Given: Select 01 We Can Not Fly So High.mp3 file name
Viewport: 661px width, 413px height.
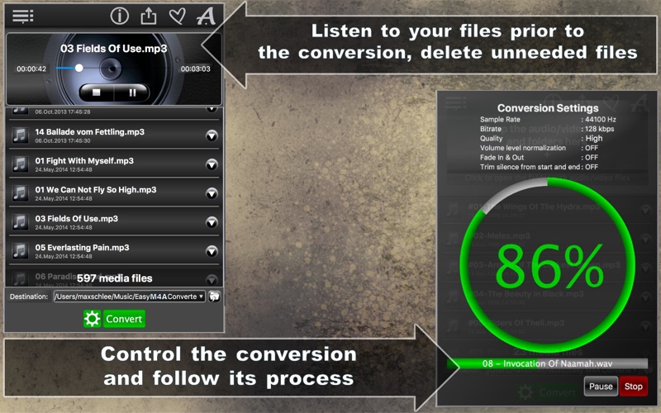Looking at the screenshot, I should (x=96, y=190).
